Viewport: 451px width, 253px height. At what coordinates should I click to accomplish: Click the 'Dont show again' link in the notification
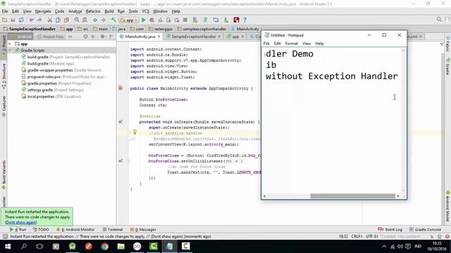coord(20,222)
